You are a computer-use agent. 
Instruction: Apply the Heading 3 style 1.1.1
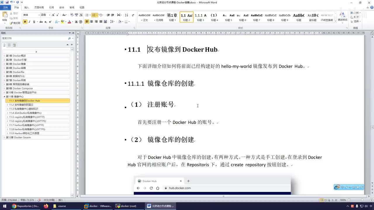click(200, 17)
